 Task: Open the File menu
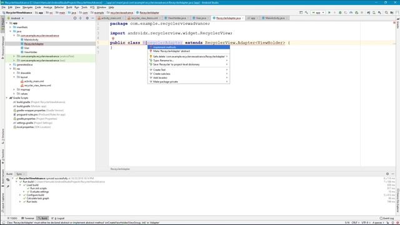click(x=3, y=7)
